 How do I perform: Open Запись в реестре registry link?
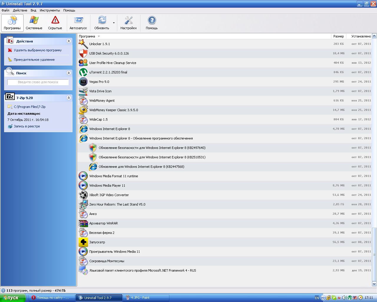[x=27, y=126]
